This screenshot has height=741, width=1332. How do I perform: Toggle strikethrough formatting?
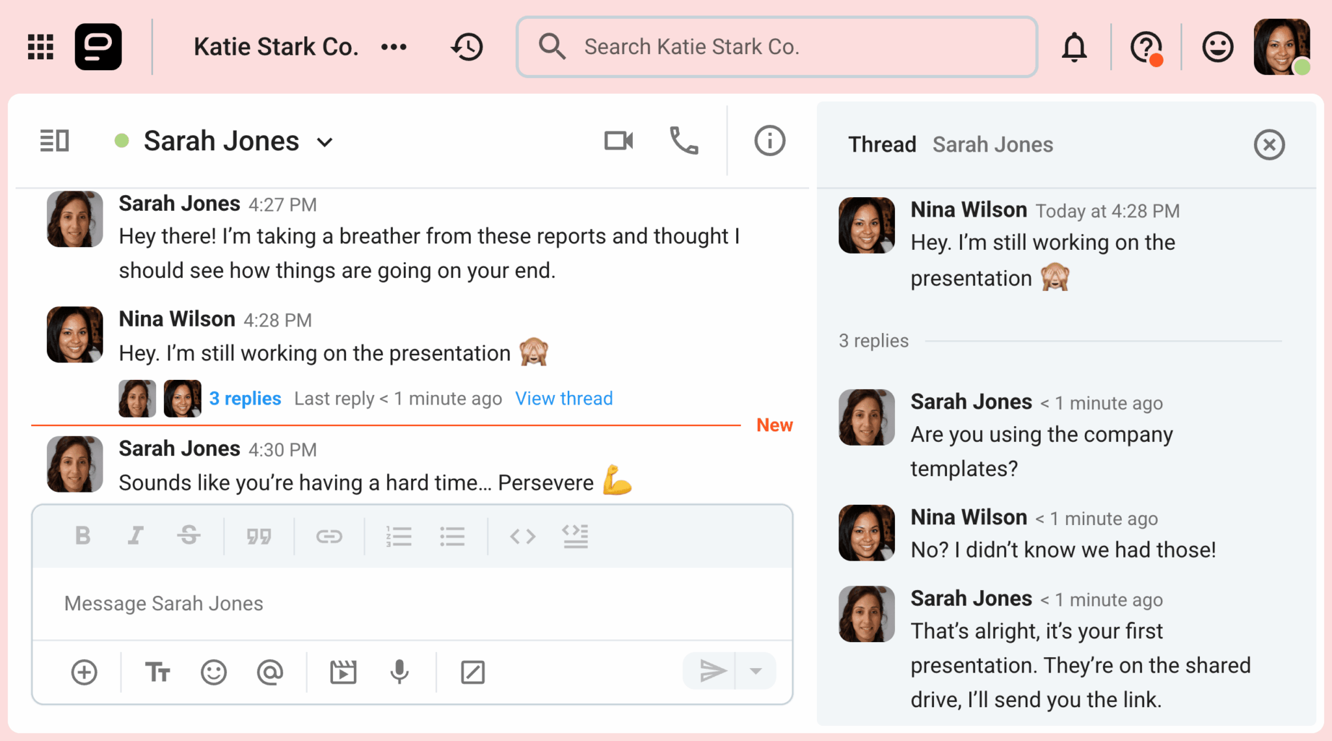189,535
